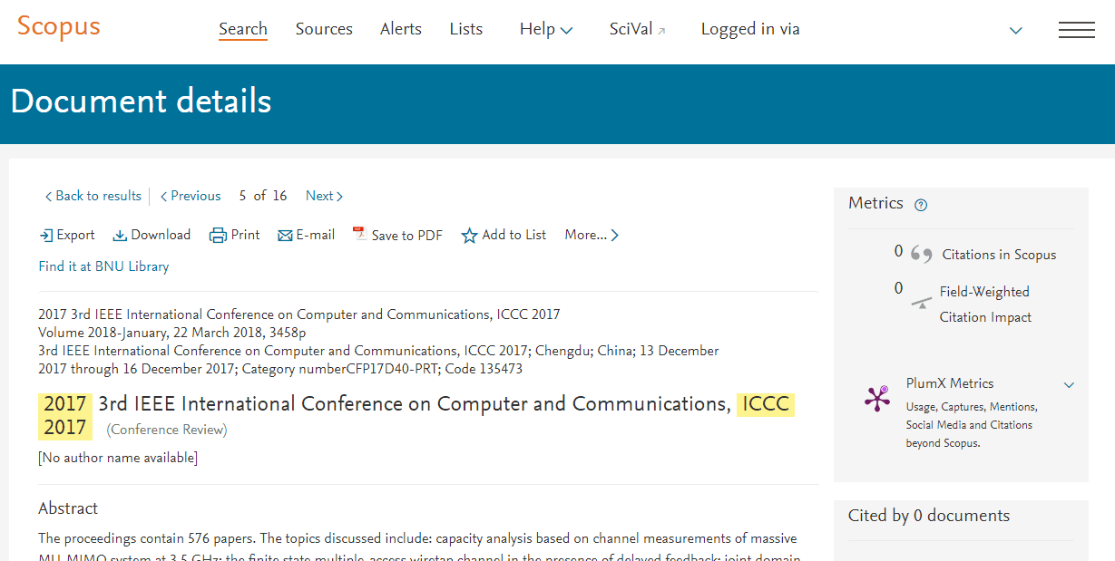Image resolution: width=1115 pixels, height=561 pixels.
Task: Click Find it at BNU Library
Action: coord(103,266)
